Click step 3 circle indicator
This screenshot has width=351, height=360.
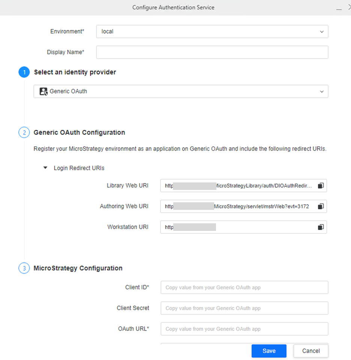(x=24, y=268)
